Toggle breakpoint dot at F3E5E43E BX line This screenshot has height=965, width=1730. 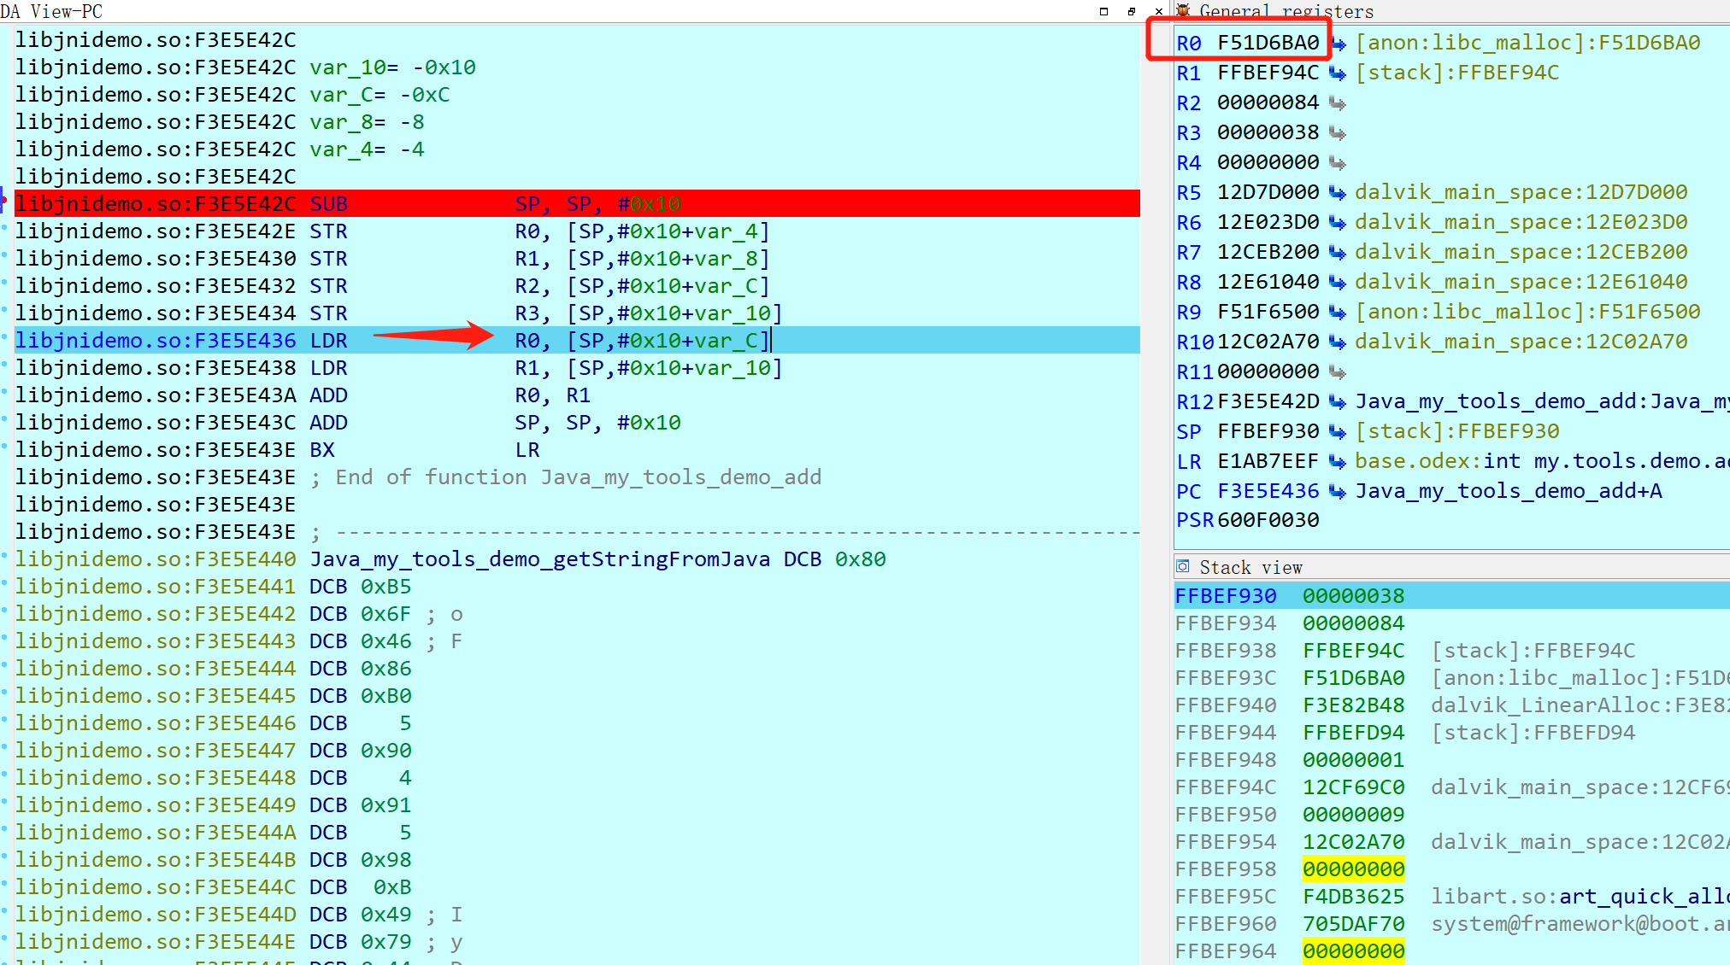tap(4, 446)
